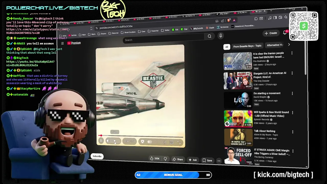This screenshot has height=184, width=327.
Task: Open options for Stargate LLC video
Action: [x=292, y=73]
